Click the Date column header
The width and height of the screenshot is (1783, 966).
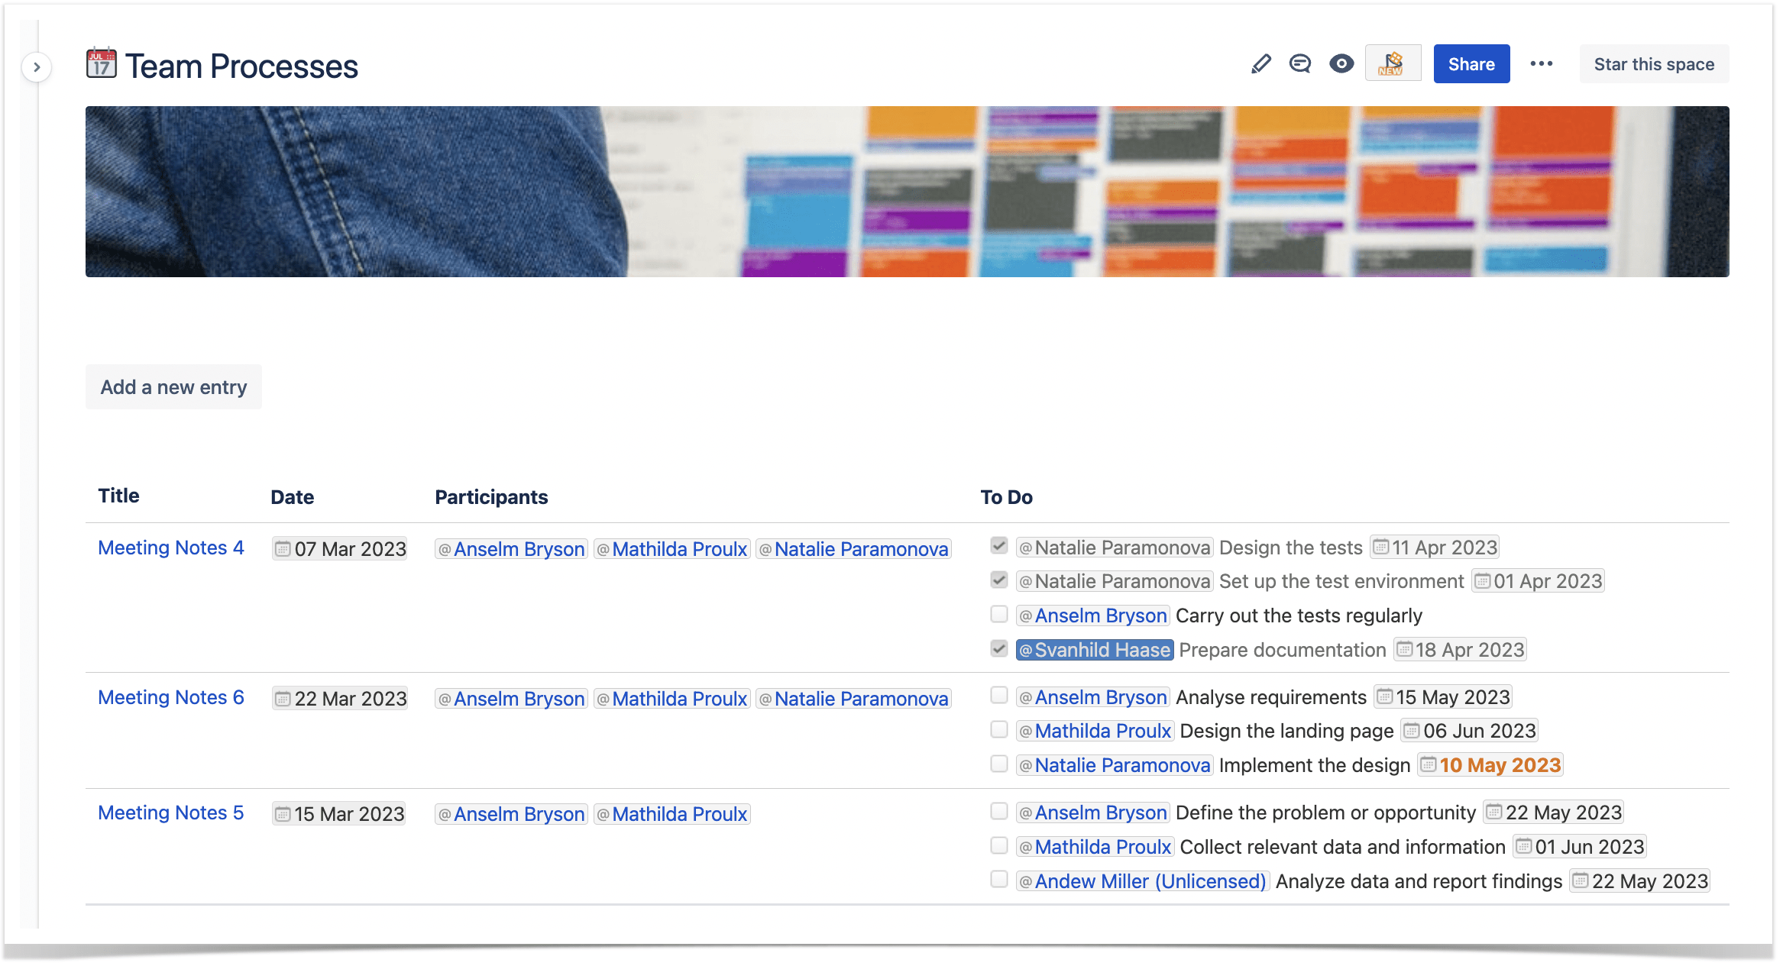[x=293, y=497]
